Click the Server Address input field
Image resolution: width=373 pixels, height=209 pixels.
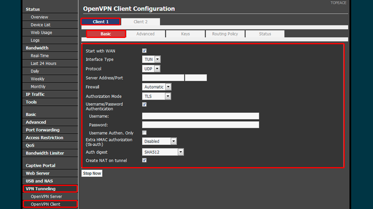(163, 78)
